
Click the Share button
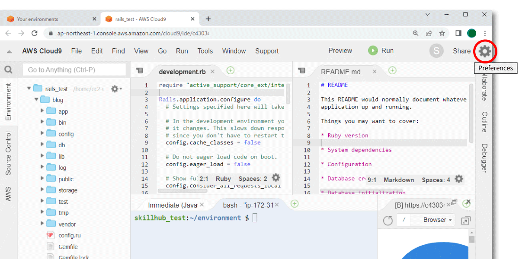click(x=461, y=51)
